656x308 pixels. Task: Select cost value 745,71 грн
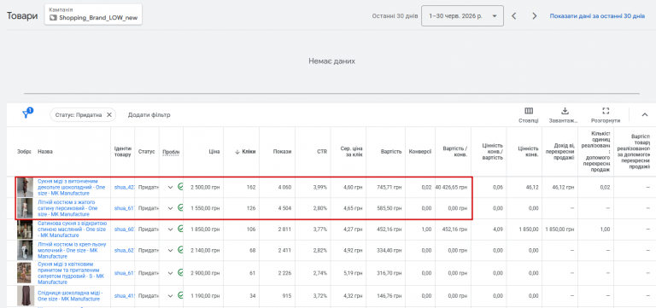tap(390, 187)
